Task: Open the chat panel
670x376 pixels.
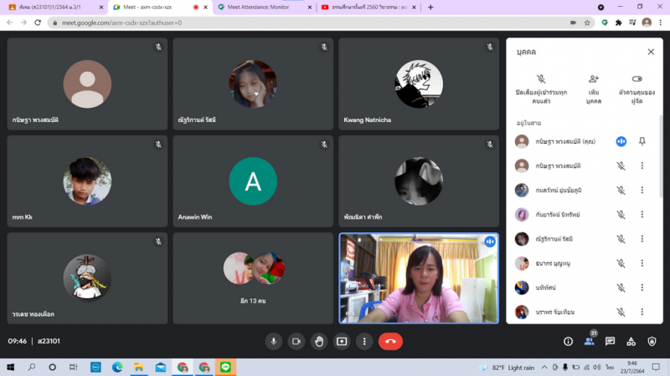Action: click(610, 341)
